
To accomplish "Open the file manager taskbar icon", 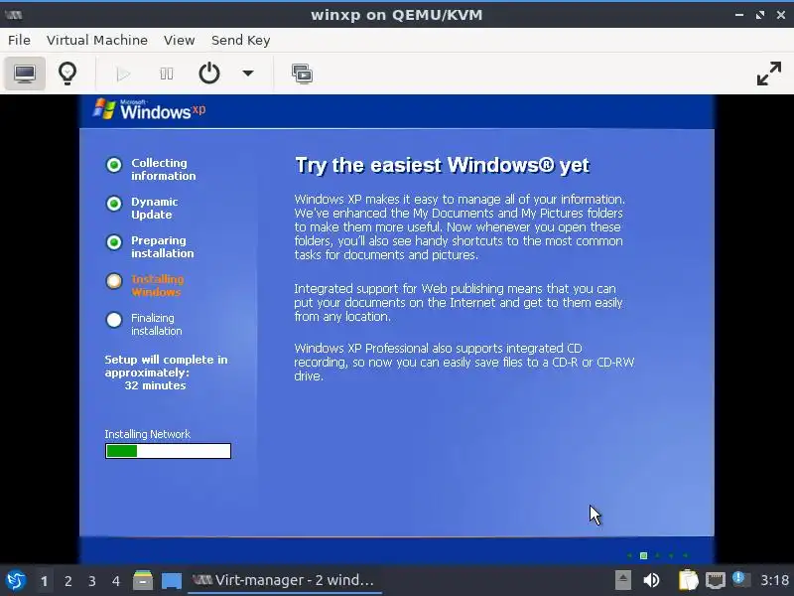I will point(143,580).
